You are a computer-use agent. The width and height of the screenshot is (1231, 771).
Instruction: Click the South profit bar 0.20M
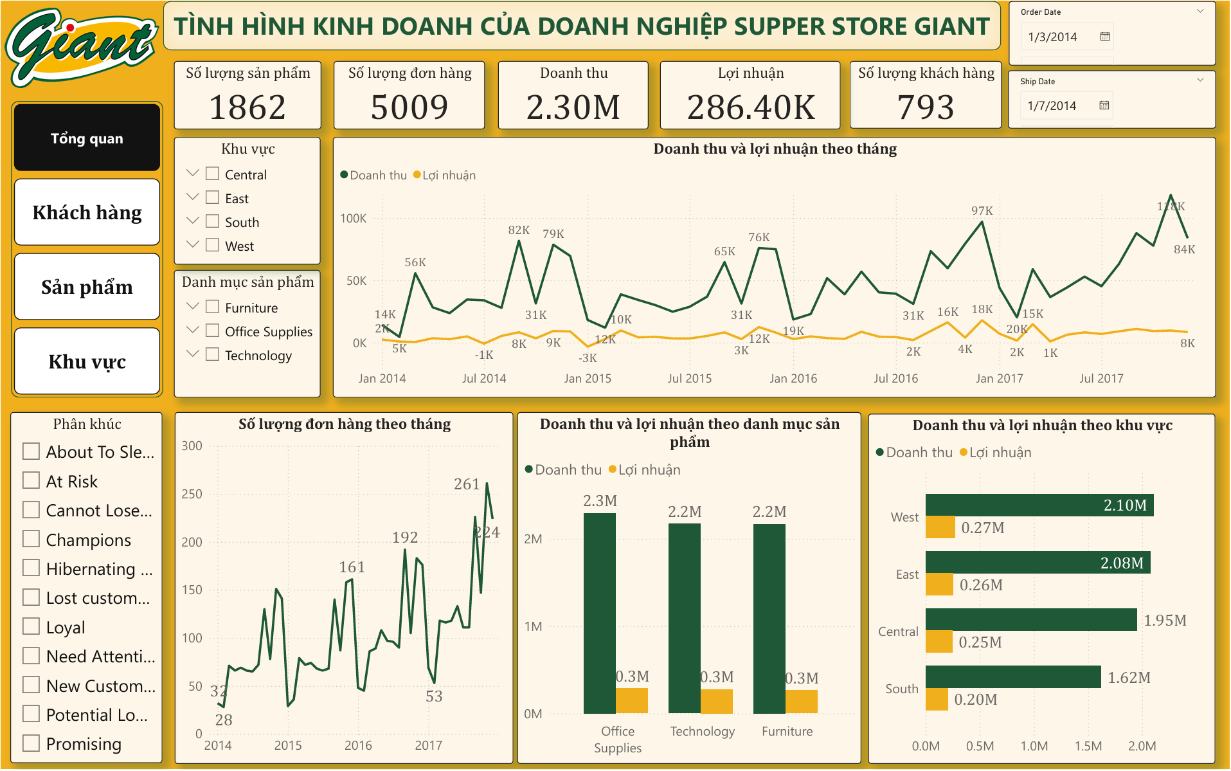point(937,700)
